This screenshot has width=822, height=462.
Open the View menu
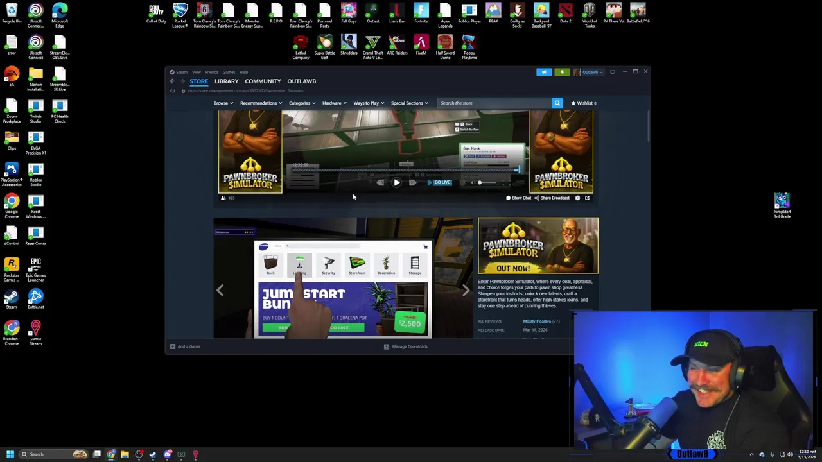pyautogui.click(x=197, y=72)
